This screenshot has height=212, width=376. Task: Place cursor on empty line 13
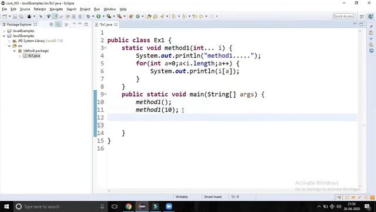(232, 125)
